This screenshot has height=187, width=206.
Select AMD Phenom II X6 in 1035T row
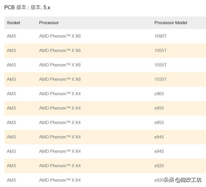(x=60, y=79)
